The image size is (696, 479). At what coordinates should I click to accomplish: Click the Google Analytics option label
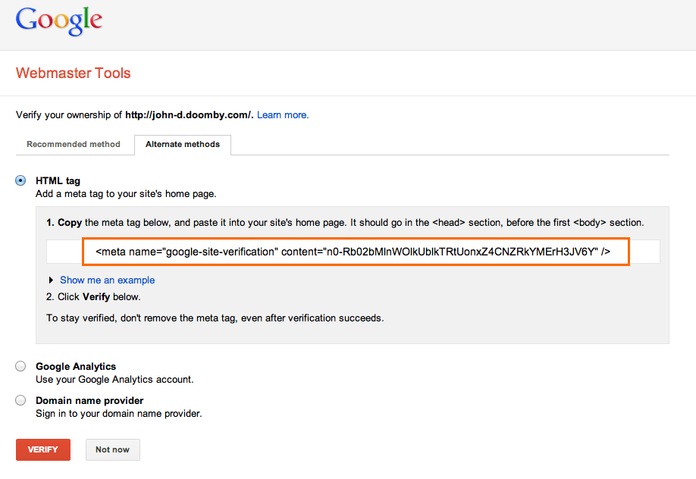coord(76,366)
